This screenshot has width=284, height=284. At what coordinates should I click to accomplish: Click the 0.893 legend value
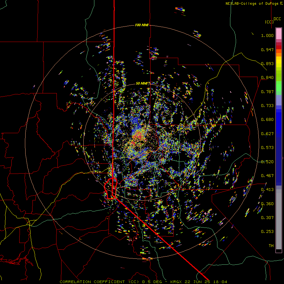(267, 63)
